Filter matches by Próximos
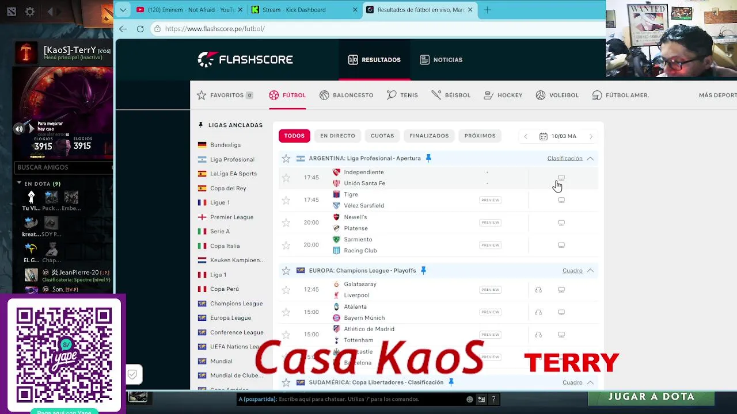Viewport: 737px width, 414px height. pyautogui.click(x=480, y=136)
